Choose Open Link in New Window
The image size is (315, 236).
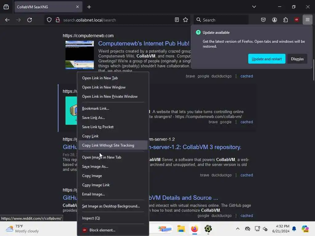tap(113, 87)
